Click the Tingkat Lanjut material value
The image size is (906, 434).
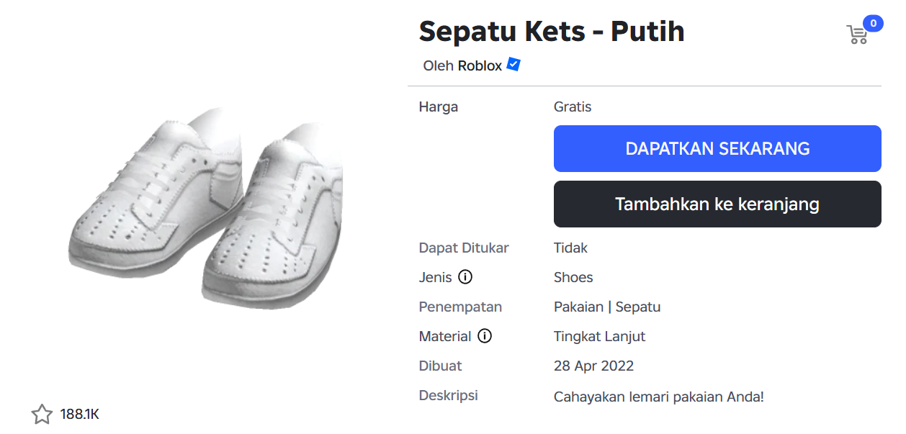point(599,335)
